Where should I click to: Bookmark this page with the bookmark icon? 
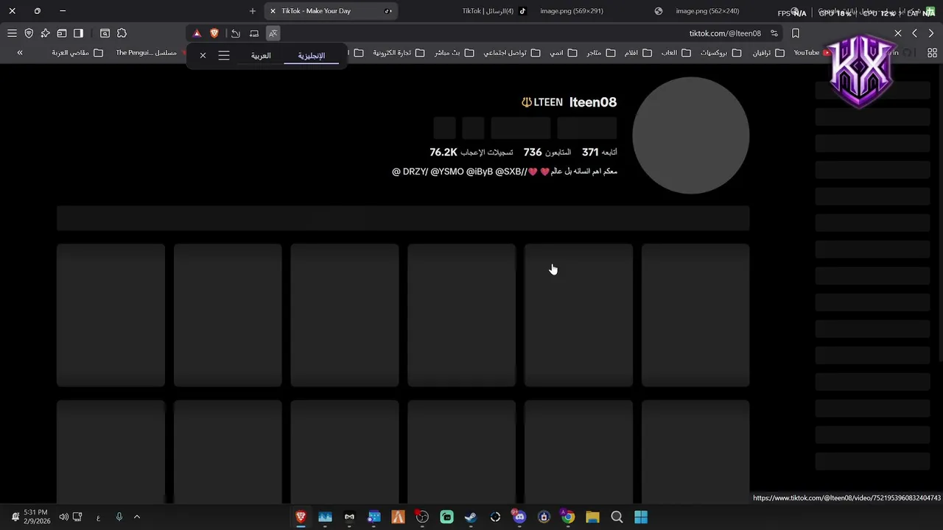pyautogui.click(x=796, y=33)
